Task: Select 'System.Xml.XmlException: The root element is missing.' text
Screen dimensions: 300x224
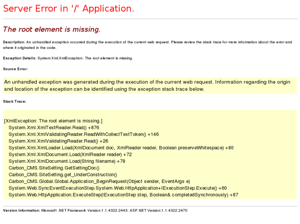Action: click(85, 58)
